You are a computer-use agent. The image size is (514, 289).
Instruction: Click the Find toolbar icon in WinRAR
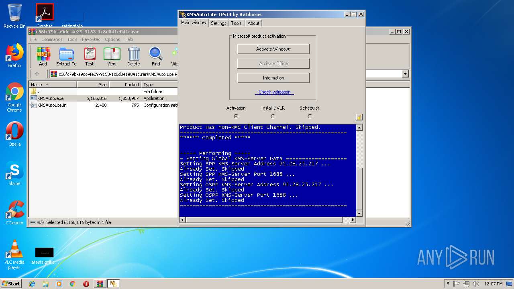point(156,56)
